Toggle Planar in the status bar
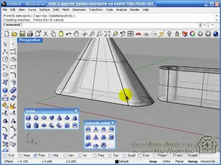The height and width of the screenshot is (165, 221). [180, 161]
